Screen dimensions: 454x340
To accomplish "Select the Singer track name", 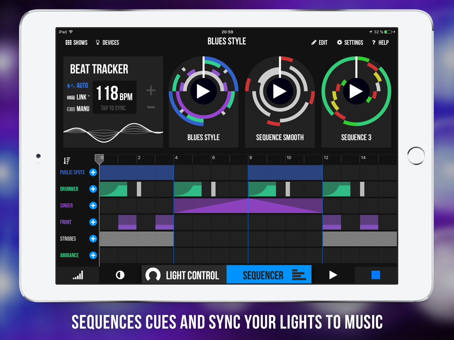I will (66, 205).
